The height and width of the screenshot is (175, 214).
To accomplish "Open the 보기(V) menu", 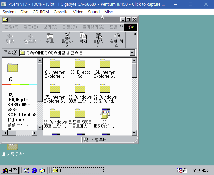I will pyautogui.click(x=50, y=27).
